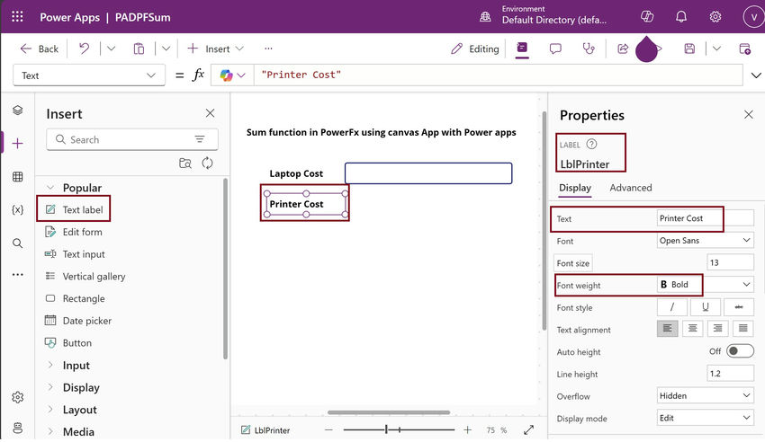Switch to the Advanced tab
The height and width of the screenshot is (442, 765).
[x=630, y=188]
